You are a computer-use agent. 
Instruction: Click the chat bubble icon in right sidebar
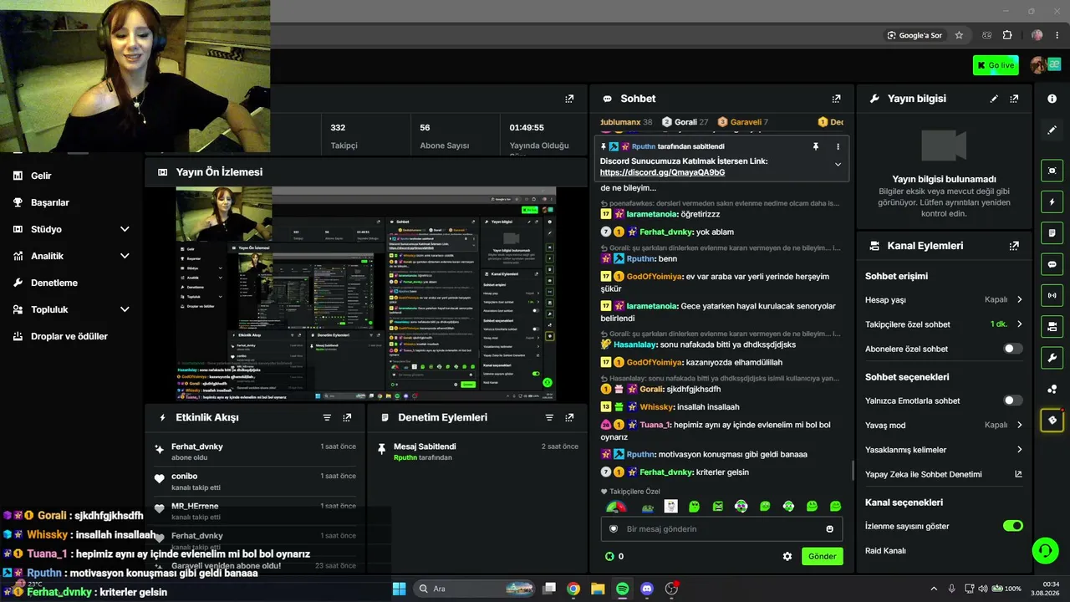1052,264
